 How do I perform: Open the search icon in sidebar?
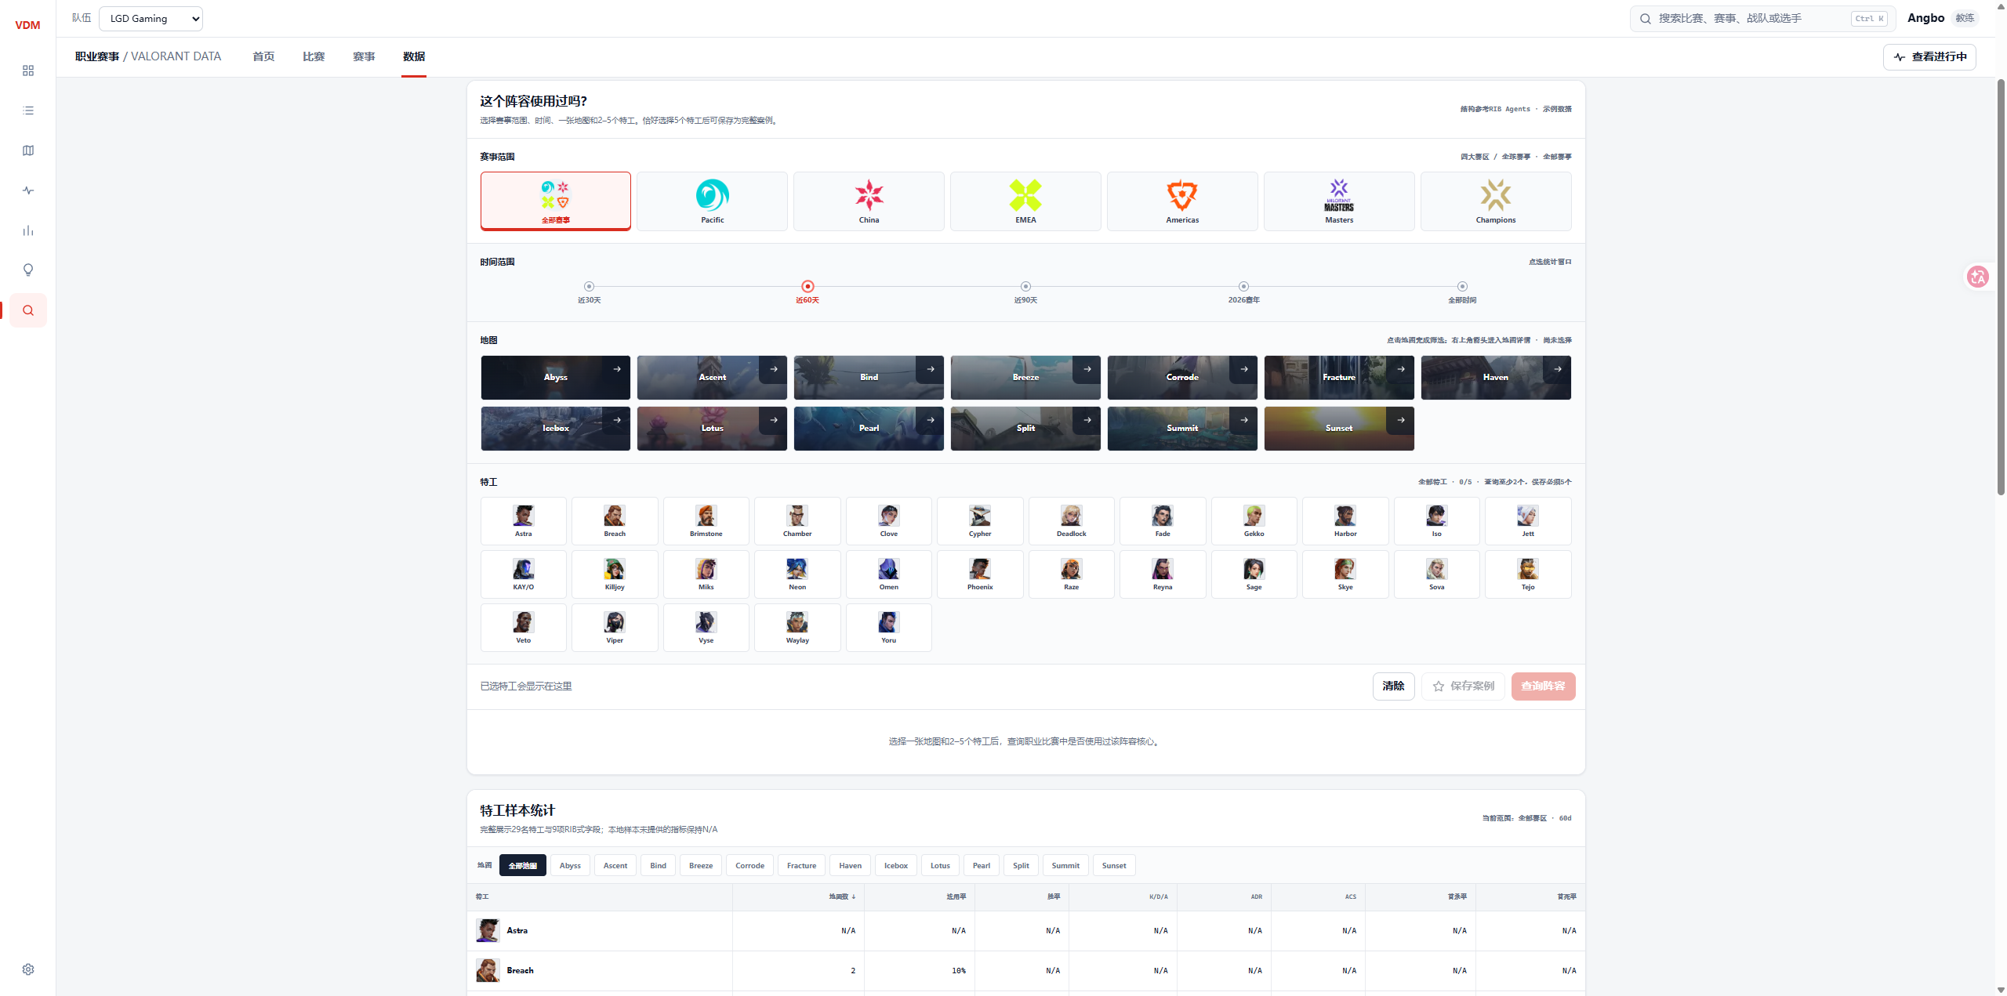point(28,310)
